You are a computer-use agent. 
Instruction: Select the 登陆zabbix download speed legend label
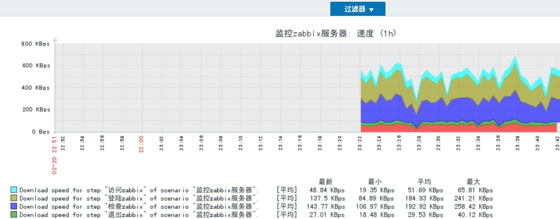[139, 198]
